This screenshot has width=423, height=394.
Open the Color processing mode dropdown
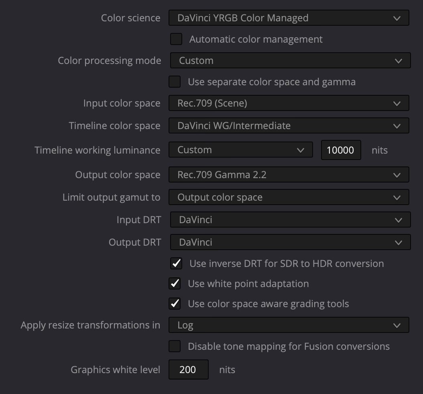tap(290, 60)
